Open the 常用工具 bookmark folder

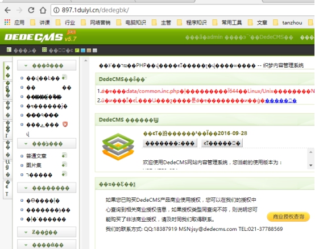[227, 22]
